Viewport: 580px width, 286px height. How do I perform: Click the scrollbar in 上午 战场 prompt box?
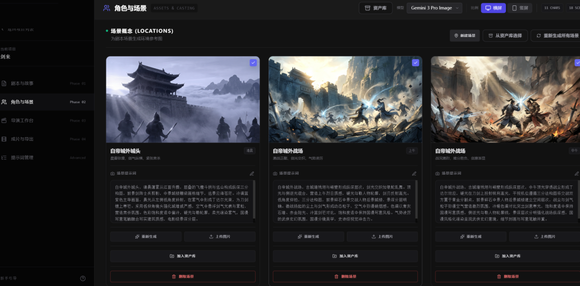(417, 200)
